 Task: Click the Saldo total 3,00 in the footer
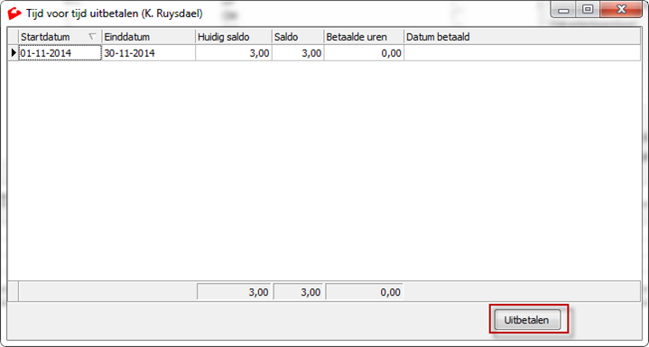298,292
